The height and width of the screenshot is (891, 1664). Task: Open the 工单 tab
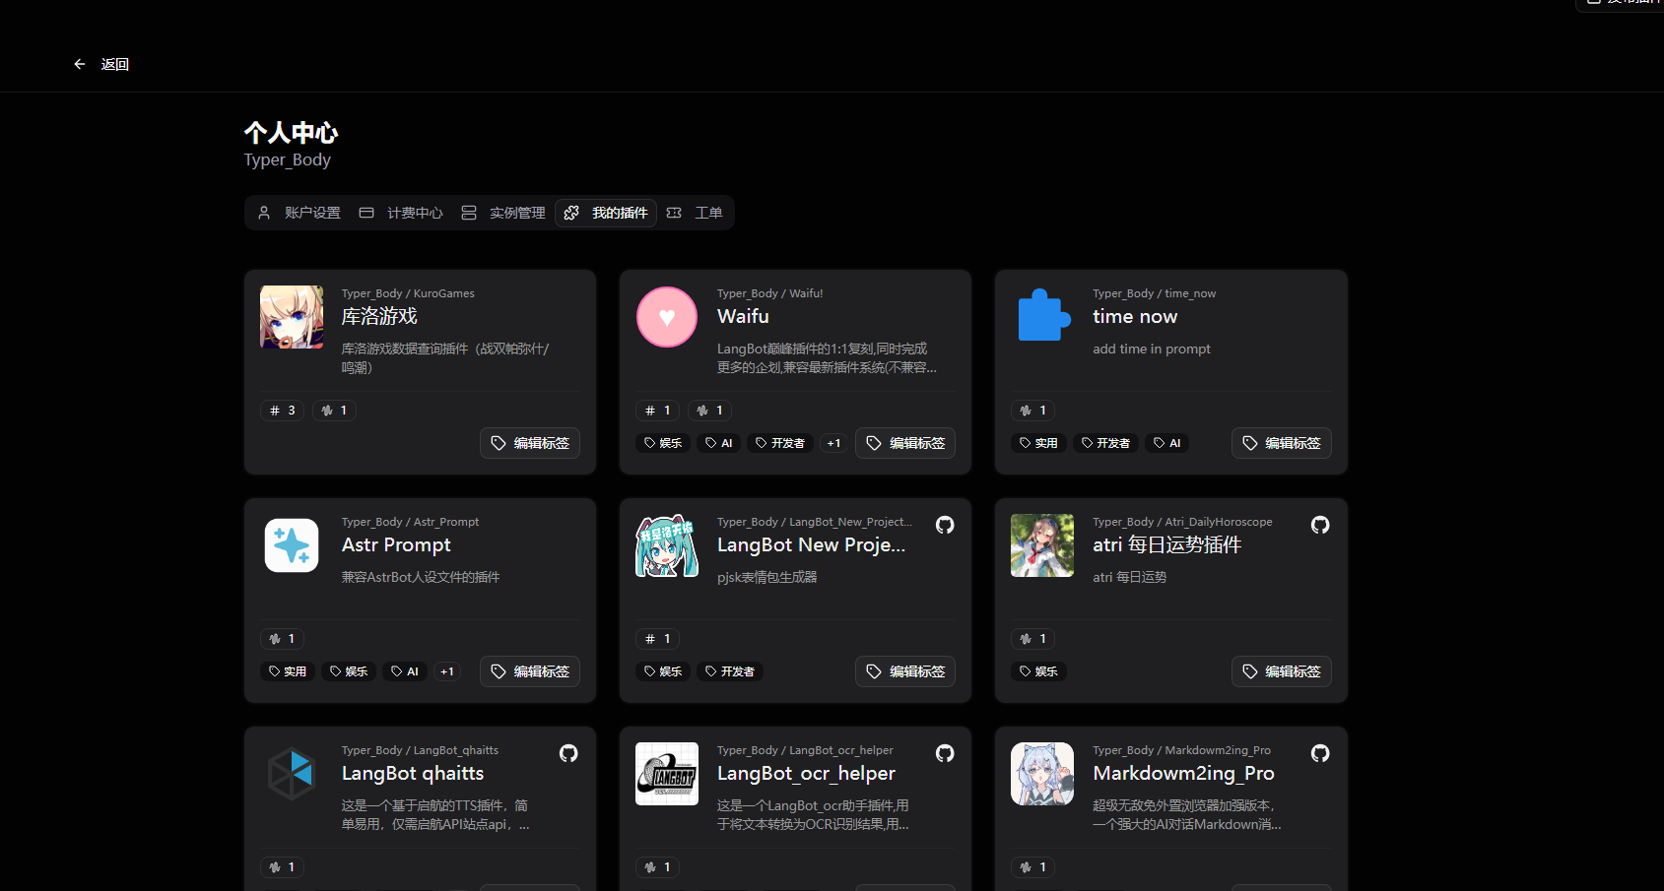pyautogui.click(x=695, y=213)
